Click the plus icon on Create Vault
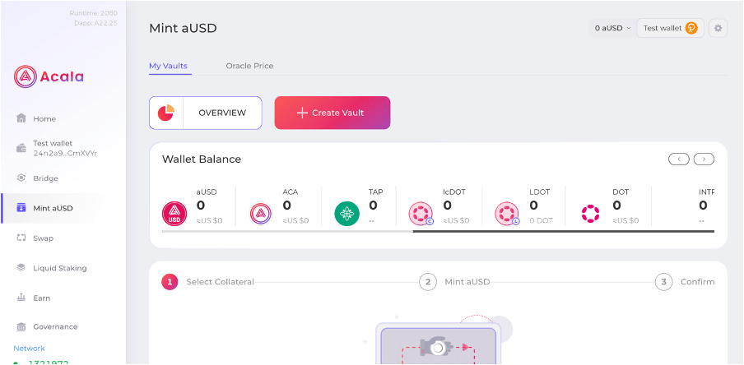The width and height of the screenshot is (744, 365). [x=302, y=113]
